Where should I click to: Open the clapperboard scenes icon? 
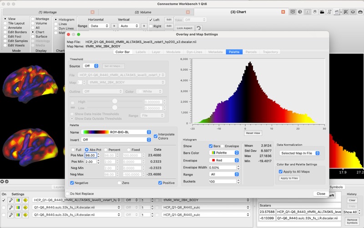[337, 12]
